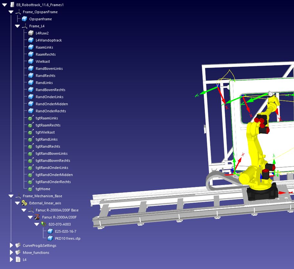Click the robot icon beside Fanuc R-2000iA/200F

pyautogui.click(x=37, y=217)
